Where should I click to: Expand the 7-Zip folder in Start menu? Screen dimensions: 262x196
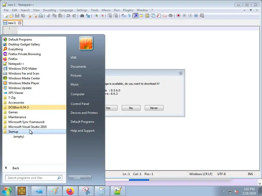[x=34, y=98]
